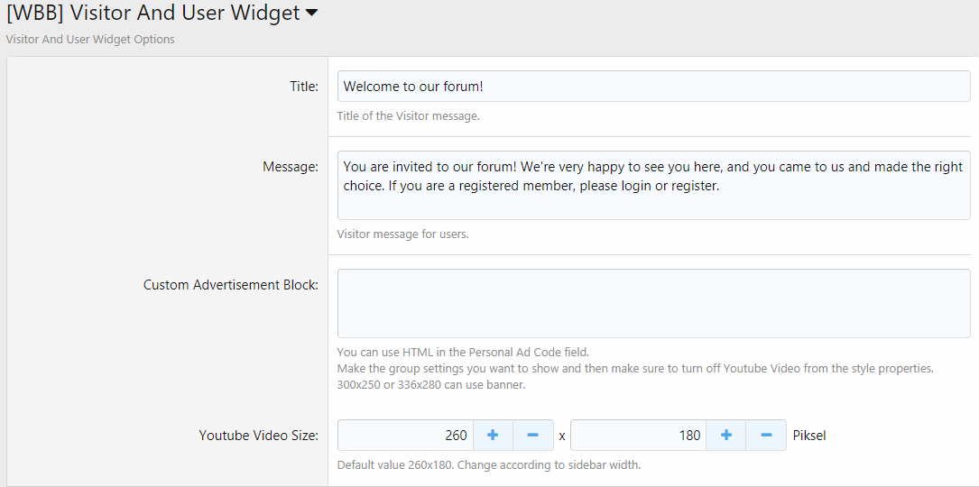This screenshot has width=979, height=487.
Task: Select the Youtube video width field showing 260
Action: coord(404,436)
